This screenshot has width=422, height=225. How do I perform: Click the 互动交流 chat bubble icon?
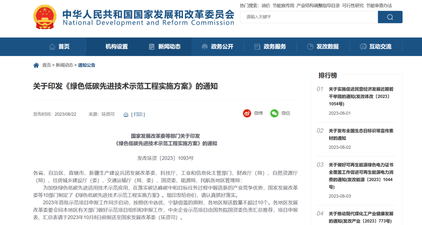363,47
